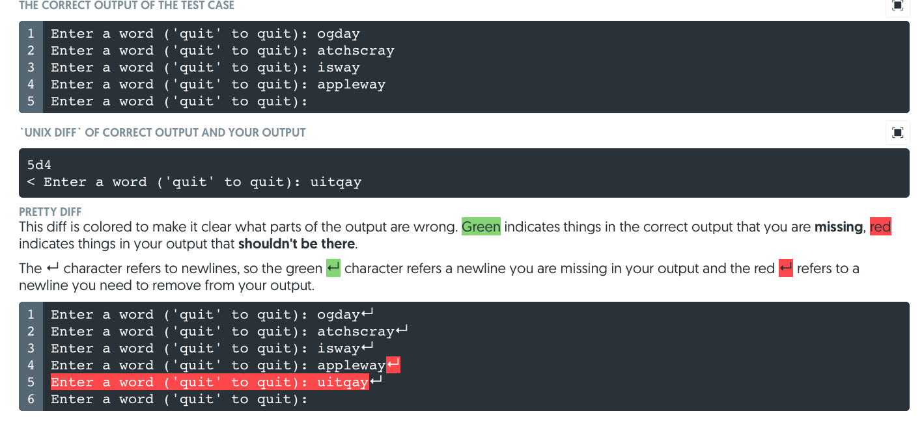Select the THE CORRECT OUTPUT heading
Image resolution: width=922 pixels, height=424 pixels.
(126, 5)
